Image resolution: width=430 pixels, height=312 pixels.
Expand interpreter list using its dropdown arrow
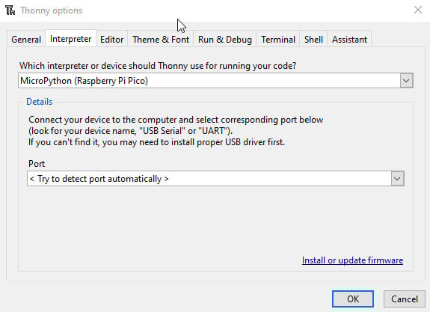tap(406, 81)
